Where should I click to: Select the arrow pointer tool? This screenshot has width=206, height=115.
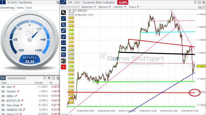point(63,13)
